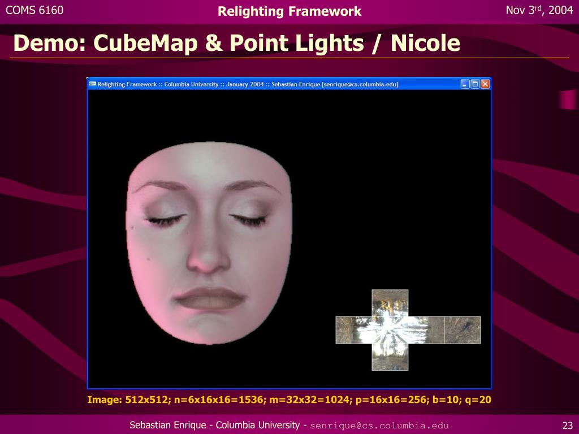The width and height of the screenshot is (579, 434).
Task: Click the Relighting Framework window's title bar icon
Action: click(93, 84)
